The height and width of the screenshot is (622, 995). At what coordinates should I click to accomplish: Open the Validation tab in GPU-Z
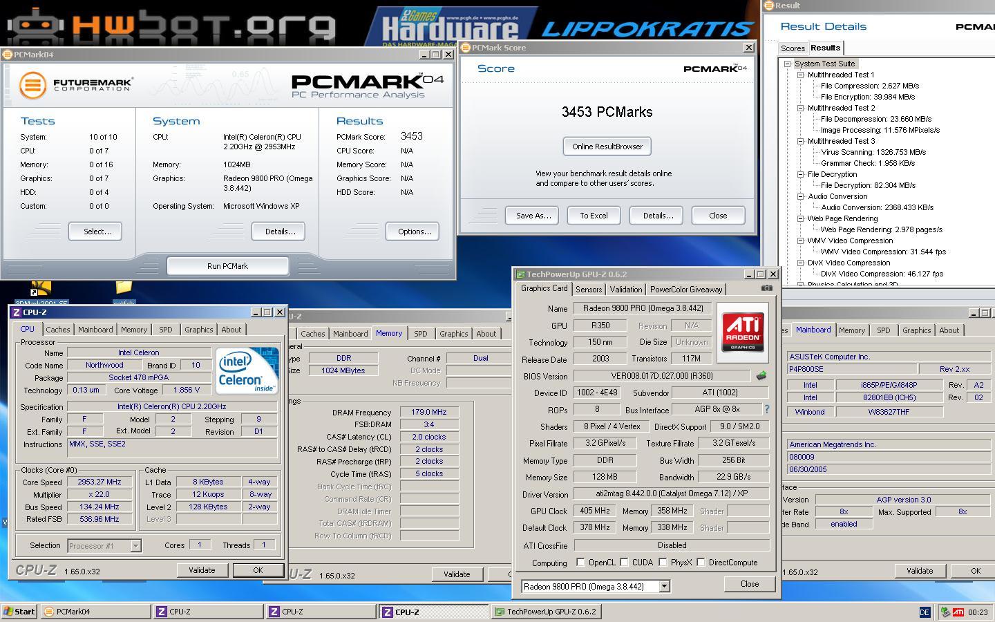click(x=626, y=290)
